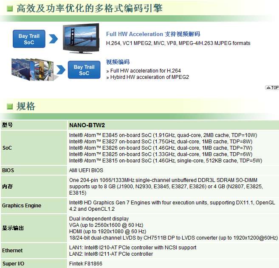Click the TOP back-to-top button
The image size is (279, 268).
pyautogui.click(x=272, y=87)
